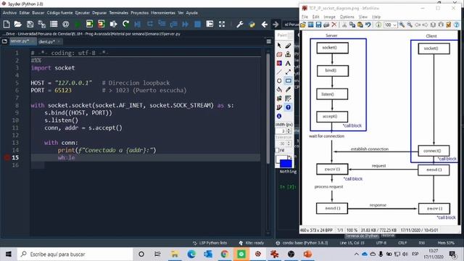Pick the blue background color swatch
The width and height of the screenshot is (464, 261).
(286, 164)
